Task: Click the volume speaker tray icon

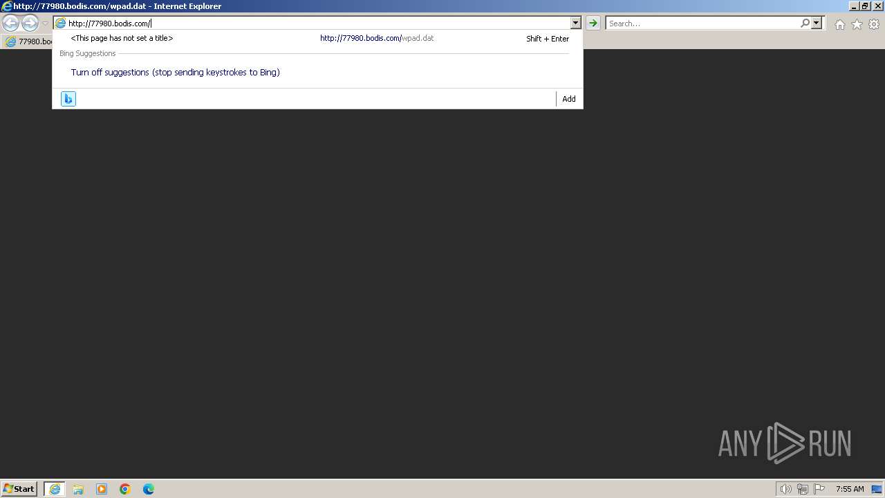Action: 785,489
